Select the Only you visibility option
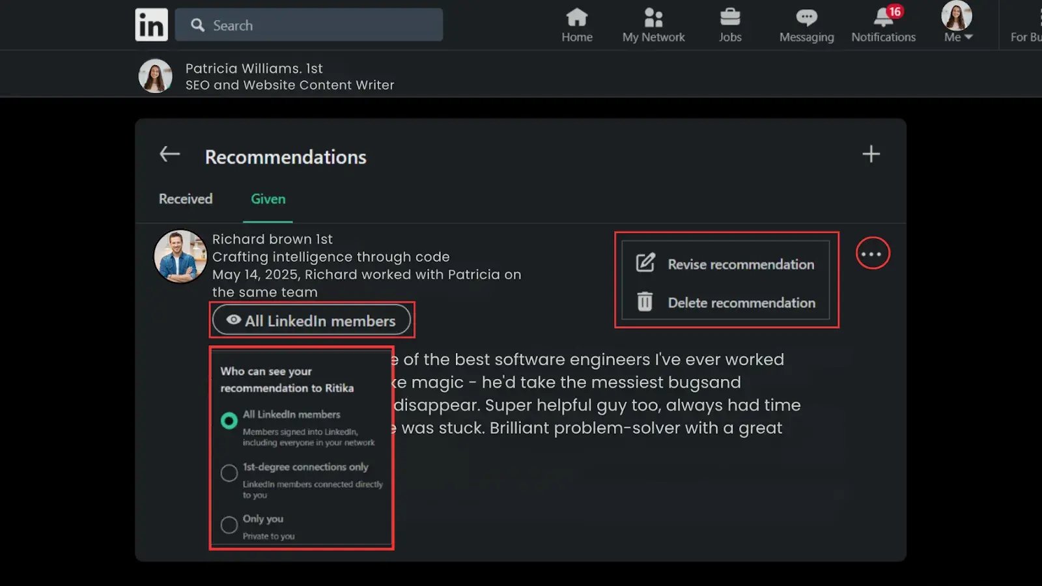 (x=229, y=525)
